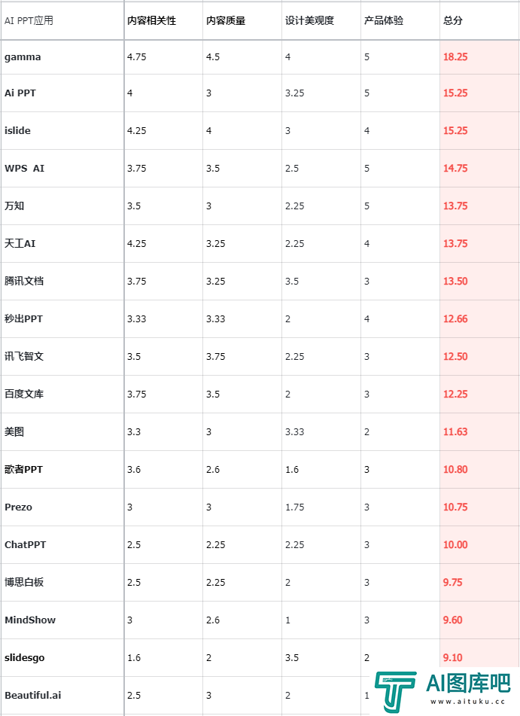The image size is (520, 716).
Task: Click the 12.66 score for 秒出PPT
Action: 455,318
